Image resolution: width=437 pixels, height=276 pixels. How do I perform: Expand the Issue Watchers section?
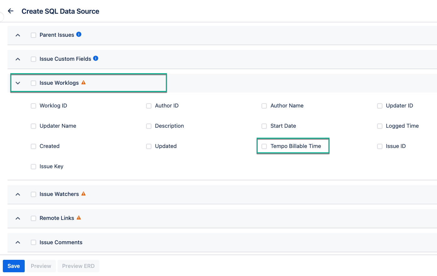click(18, 194)
